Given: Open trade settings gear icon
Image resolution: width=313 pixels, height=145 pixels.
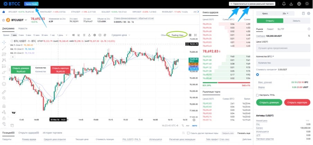Looking at the screenshot, I should click(309, 13).
